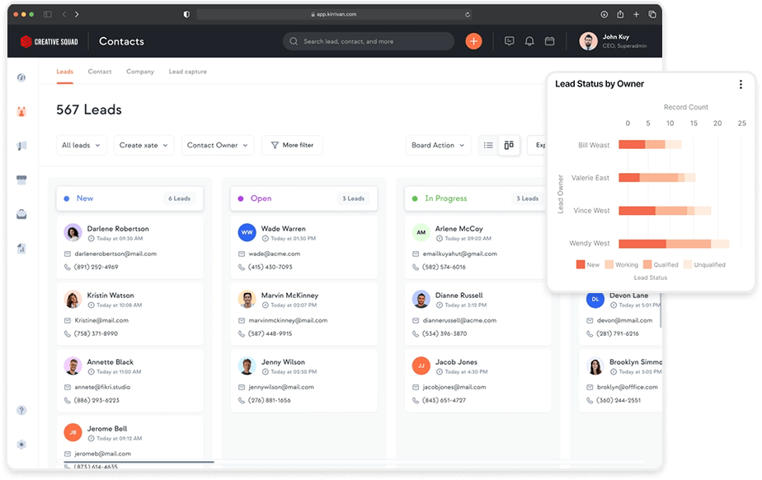Viewport: 762px width, 480px height.
Task: Click the New legend color swatch
Action: (x=581, y=264)
